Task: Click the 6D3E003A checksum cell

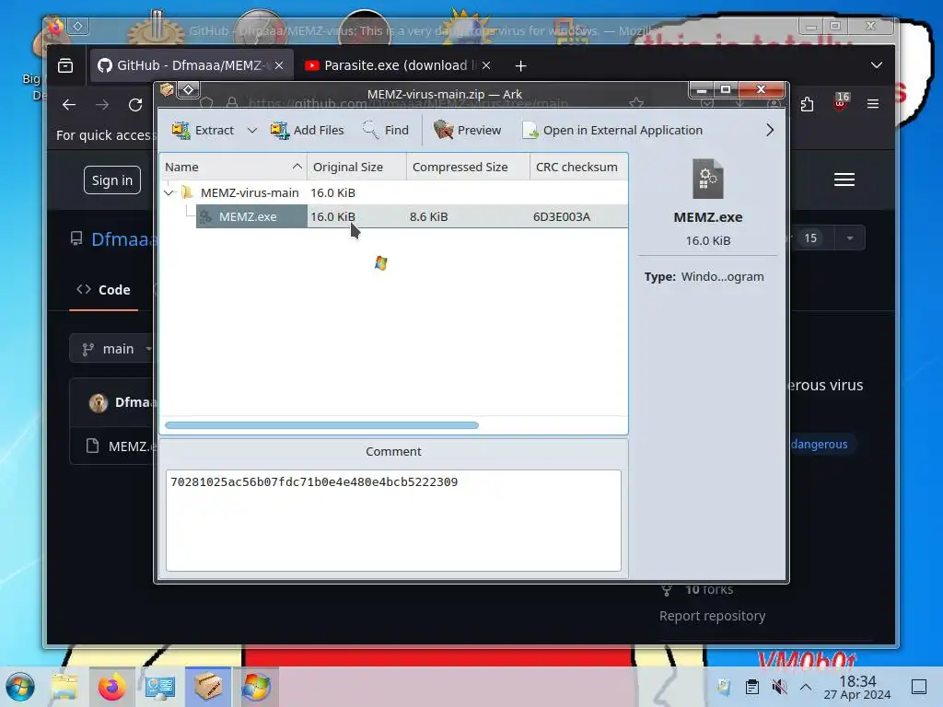Action: pos(562,216)
